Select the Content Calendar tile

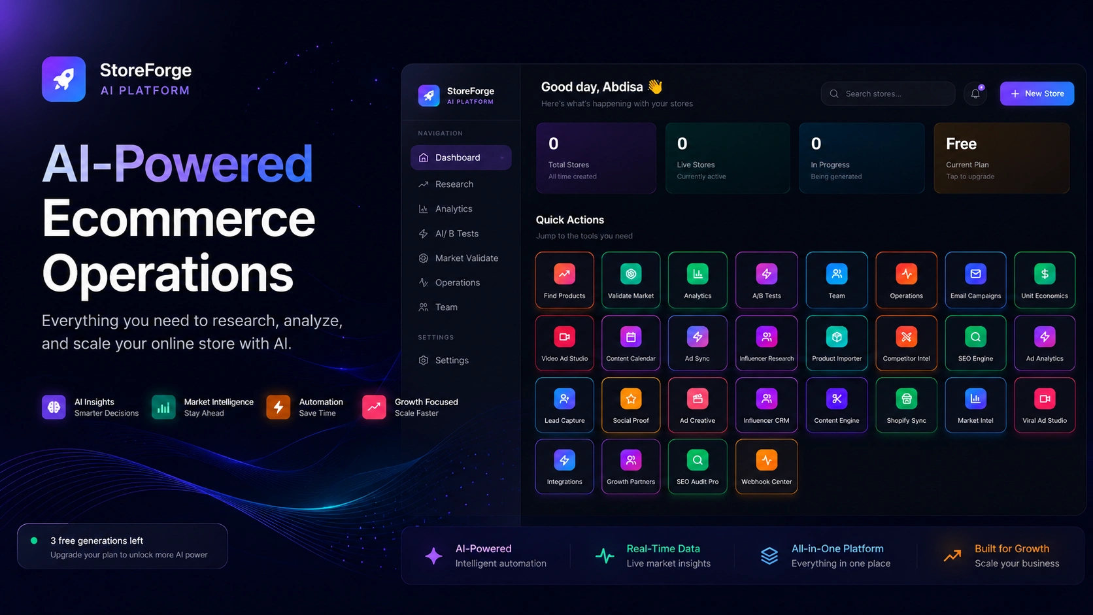point(631,343)
